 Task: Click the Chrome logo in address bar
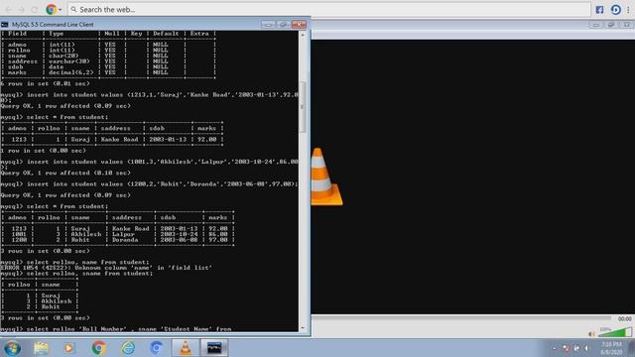51,9
